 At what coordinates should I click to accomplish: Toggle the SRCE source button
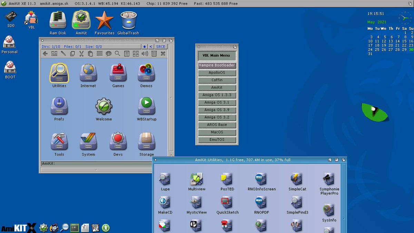coord(161,47)
